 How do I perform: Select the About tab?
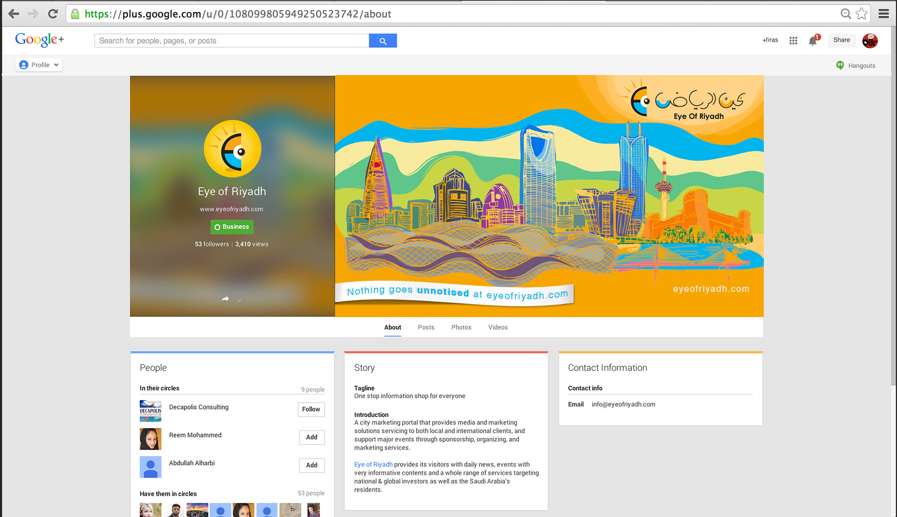pyautogui.click(x=392, y=327)
